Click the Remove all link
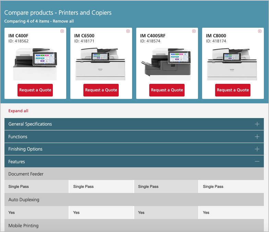The image size is (269, 232). coord(63,21)
